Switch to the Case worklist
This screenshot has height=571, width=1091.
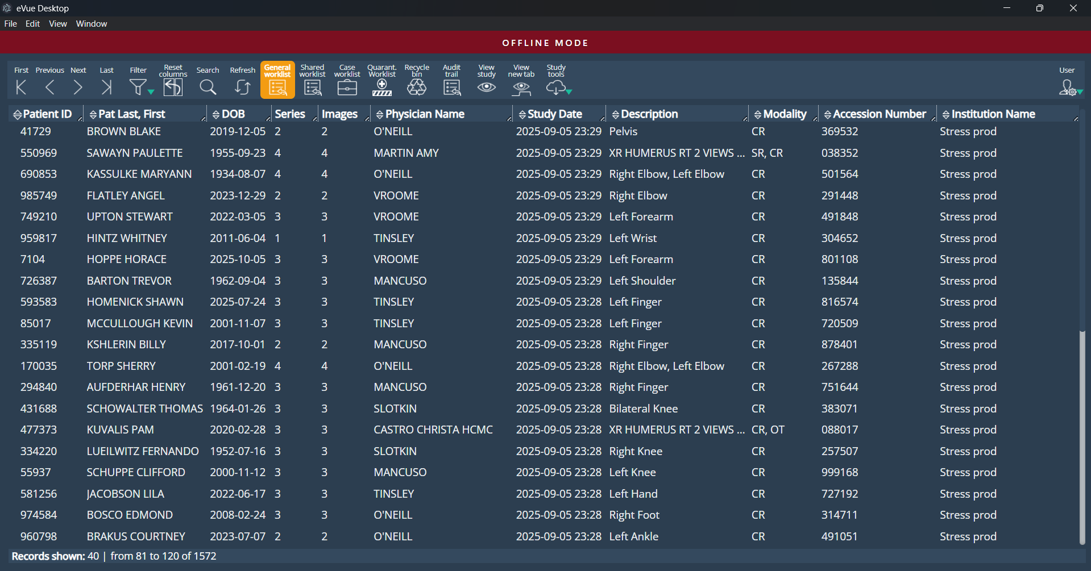pyautogui.click(x=347, y=87)
